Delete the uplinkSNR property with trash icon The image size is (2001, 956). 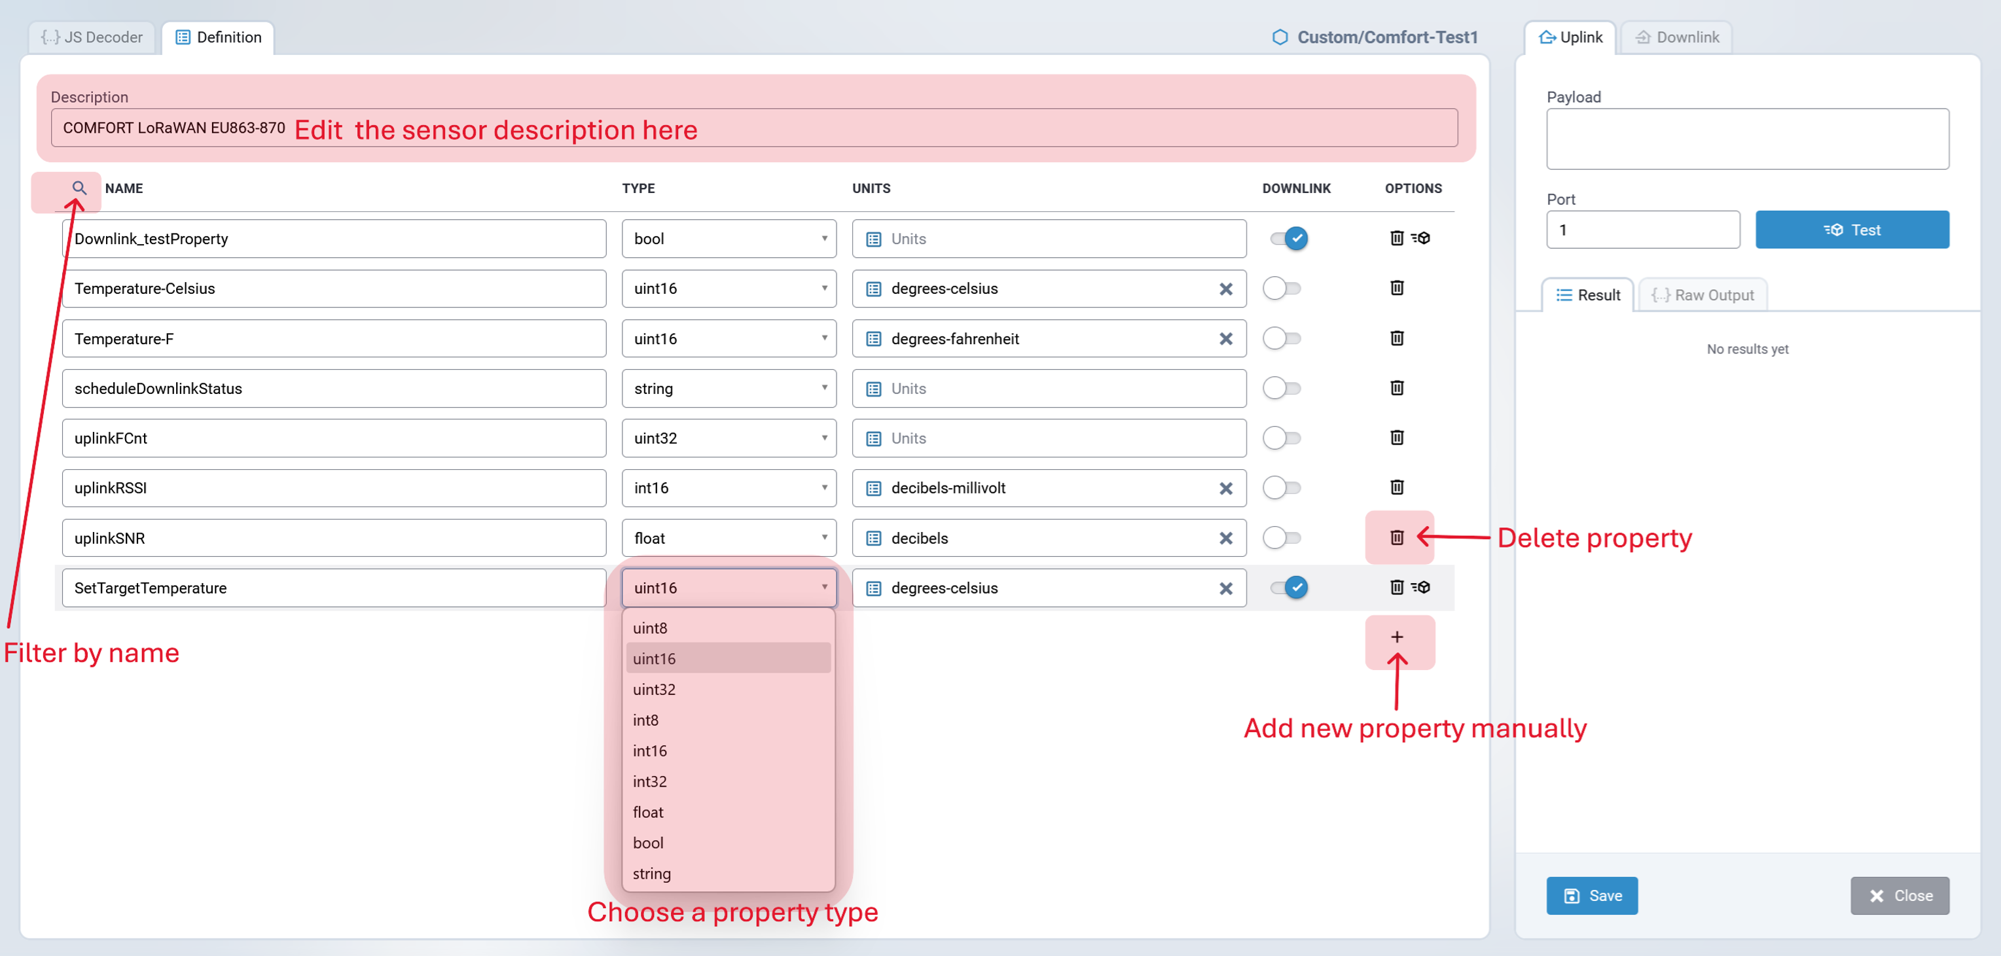1396,537
